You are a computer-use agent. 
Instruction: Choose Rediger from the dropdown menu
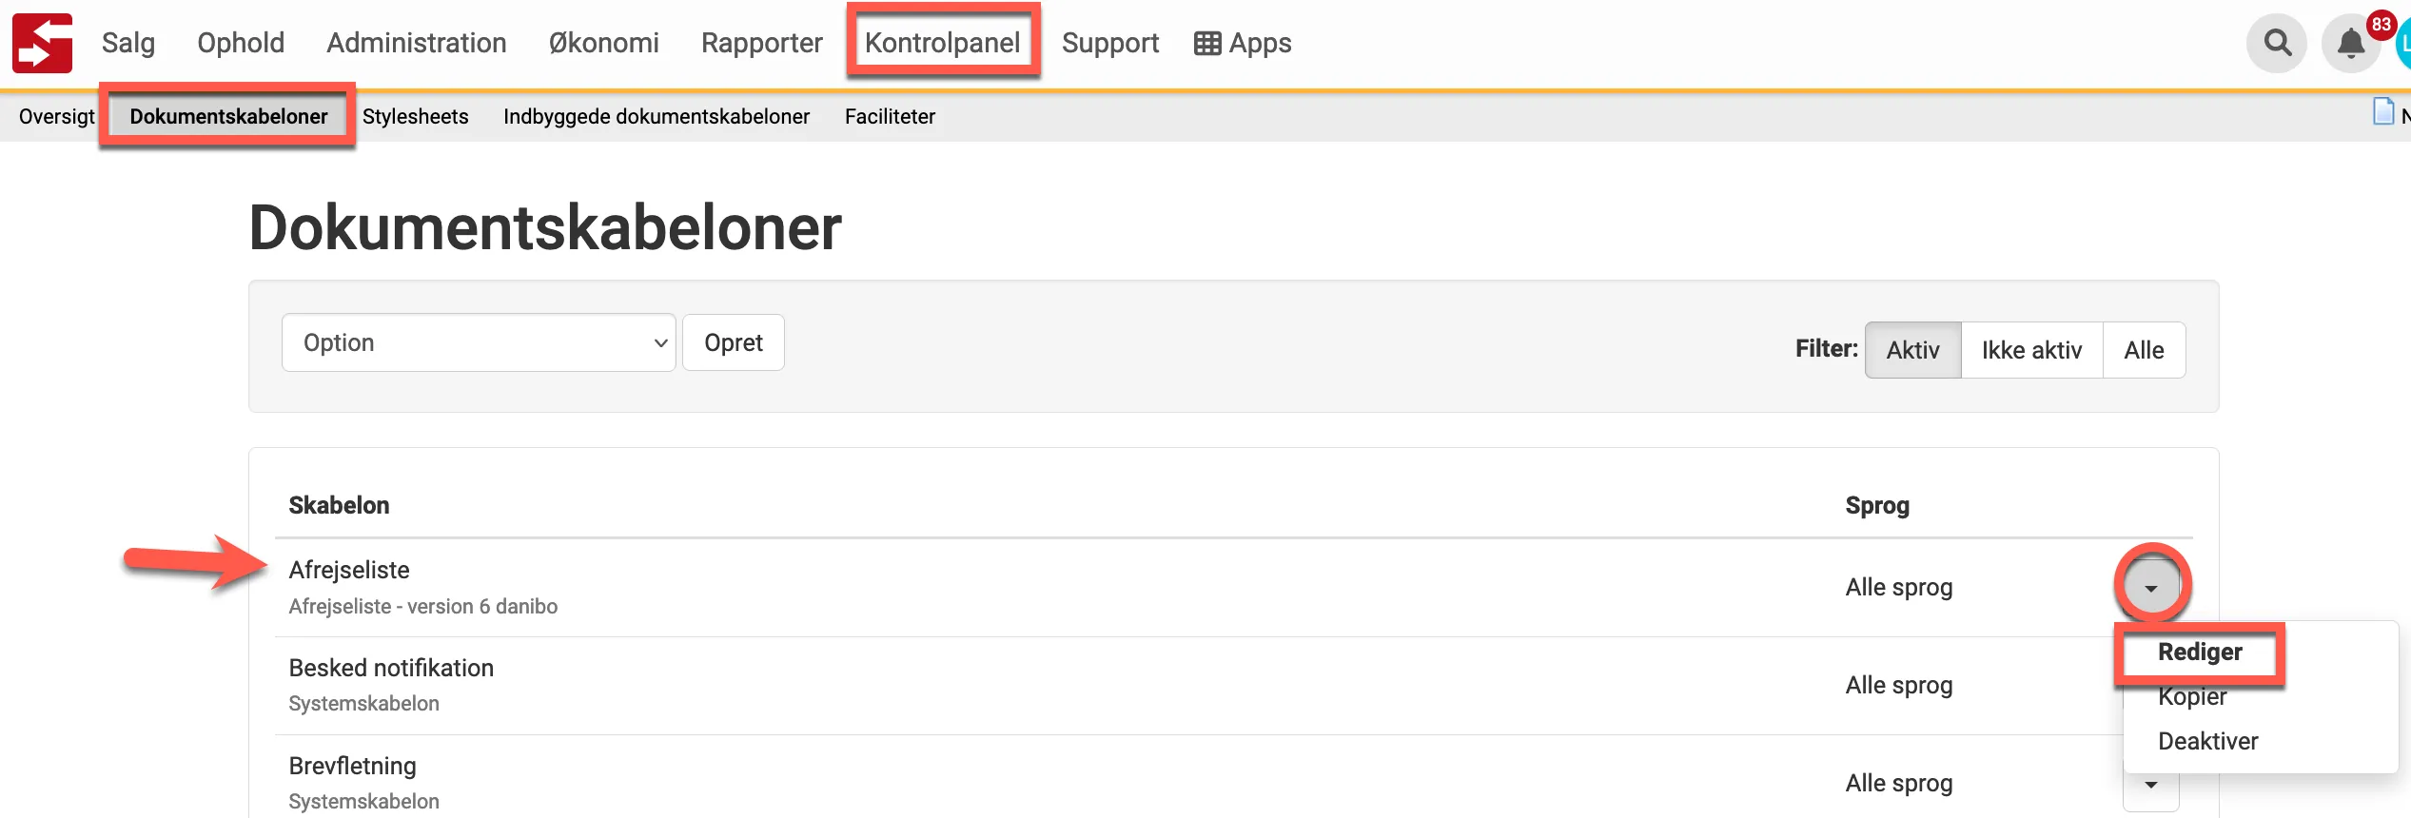(x=2200, y=652)
